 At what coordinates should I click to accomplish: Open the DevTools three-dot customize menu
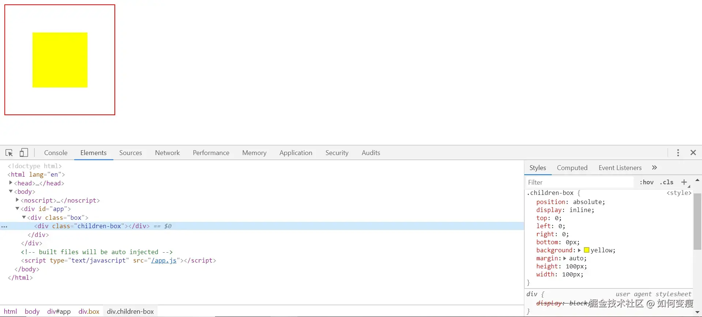tap(678, 153)
